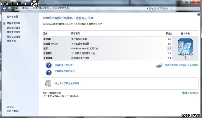Expand arrow after 控制台 breadcrumb

point(31,8)
